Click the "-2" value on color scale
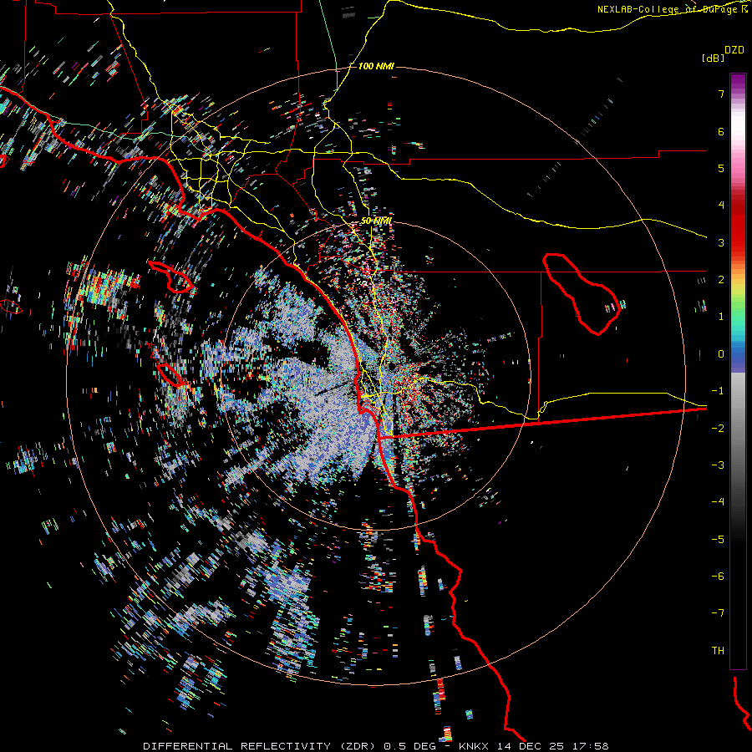This screenshot has width=752, height=752. [718, 428]
